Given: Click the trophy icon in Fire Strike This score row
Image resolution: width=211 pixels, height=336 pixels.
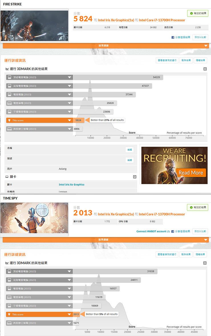Looking at the screenshot, I should [x=9, y=120].
